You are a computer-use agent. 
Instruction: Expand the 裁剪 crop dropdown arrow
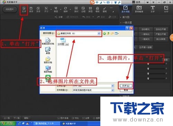[61, 9]
